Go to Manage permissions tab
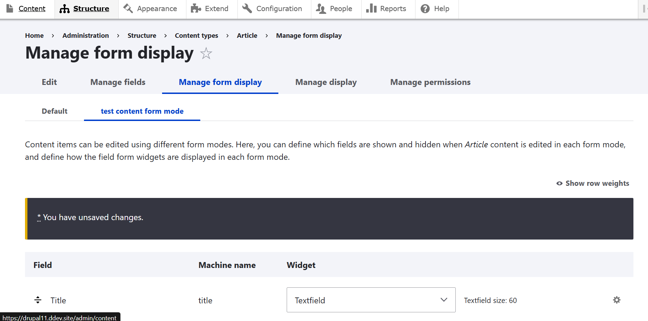 430,82
